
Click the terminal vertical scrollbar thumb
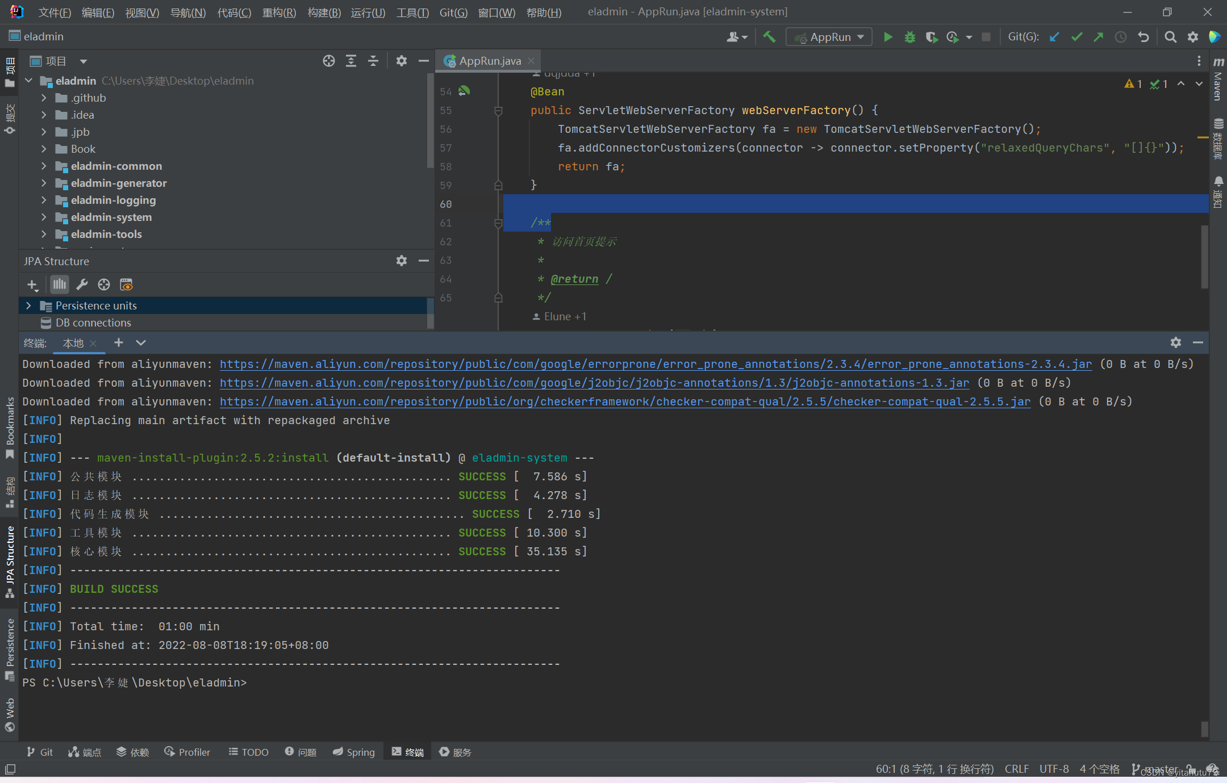pyautogui.click(x=1204, y=728)
